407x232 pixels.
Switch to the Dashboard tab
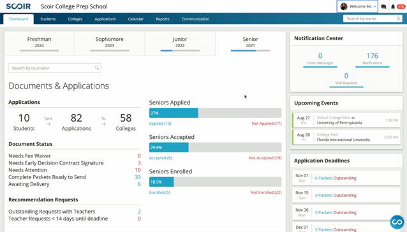tap(18, 19)
